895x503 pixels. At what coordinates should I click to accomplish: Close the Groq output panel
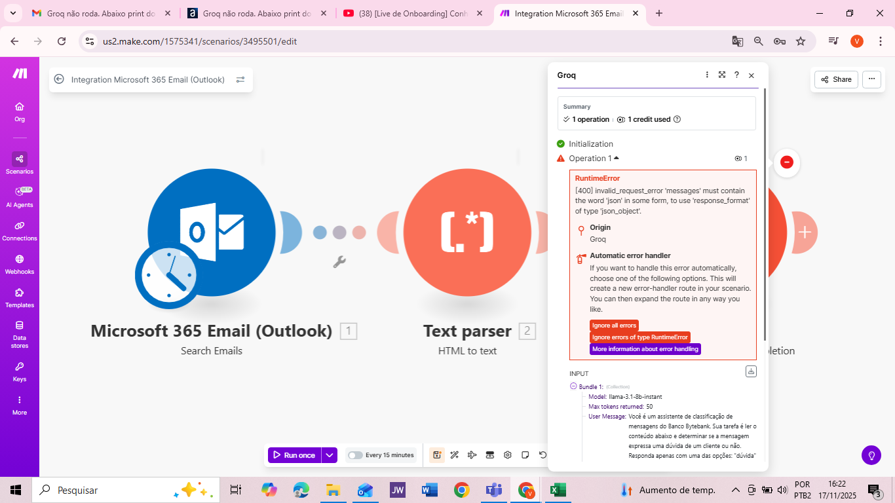click(752, 75)
